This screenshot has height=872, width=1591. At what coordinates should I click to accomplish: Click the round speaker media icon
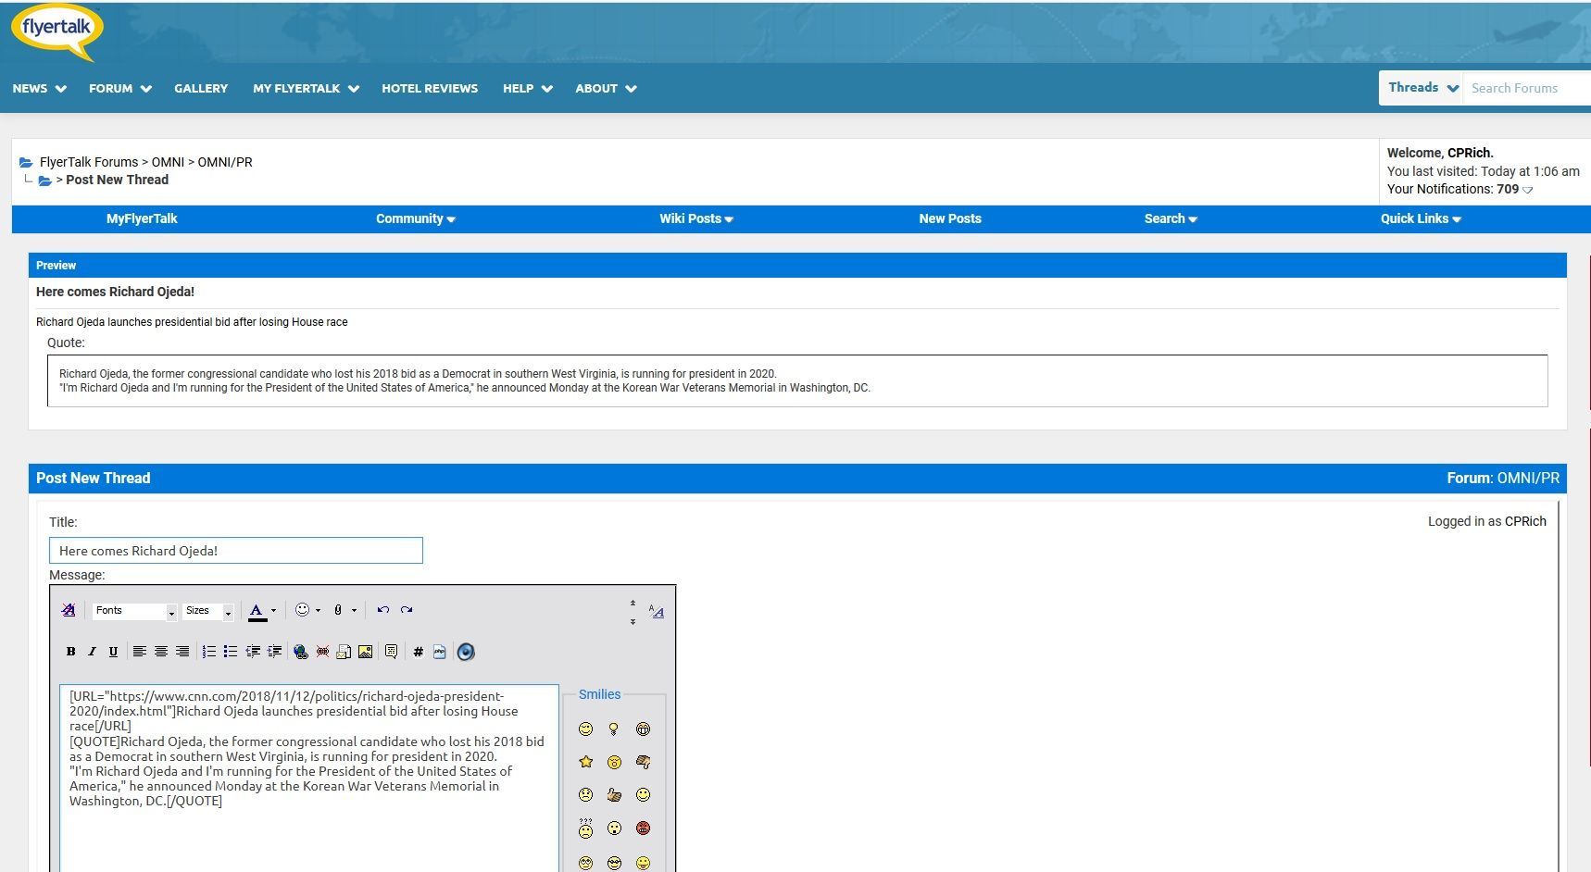click(466, 652)
